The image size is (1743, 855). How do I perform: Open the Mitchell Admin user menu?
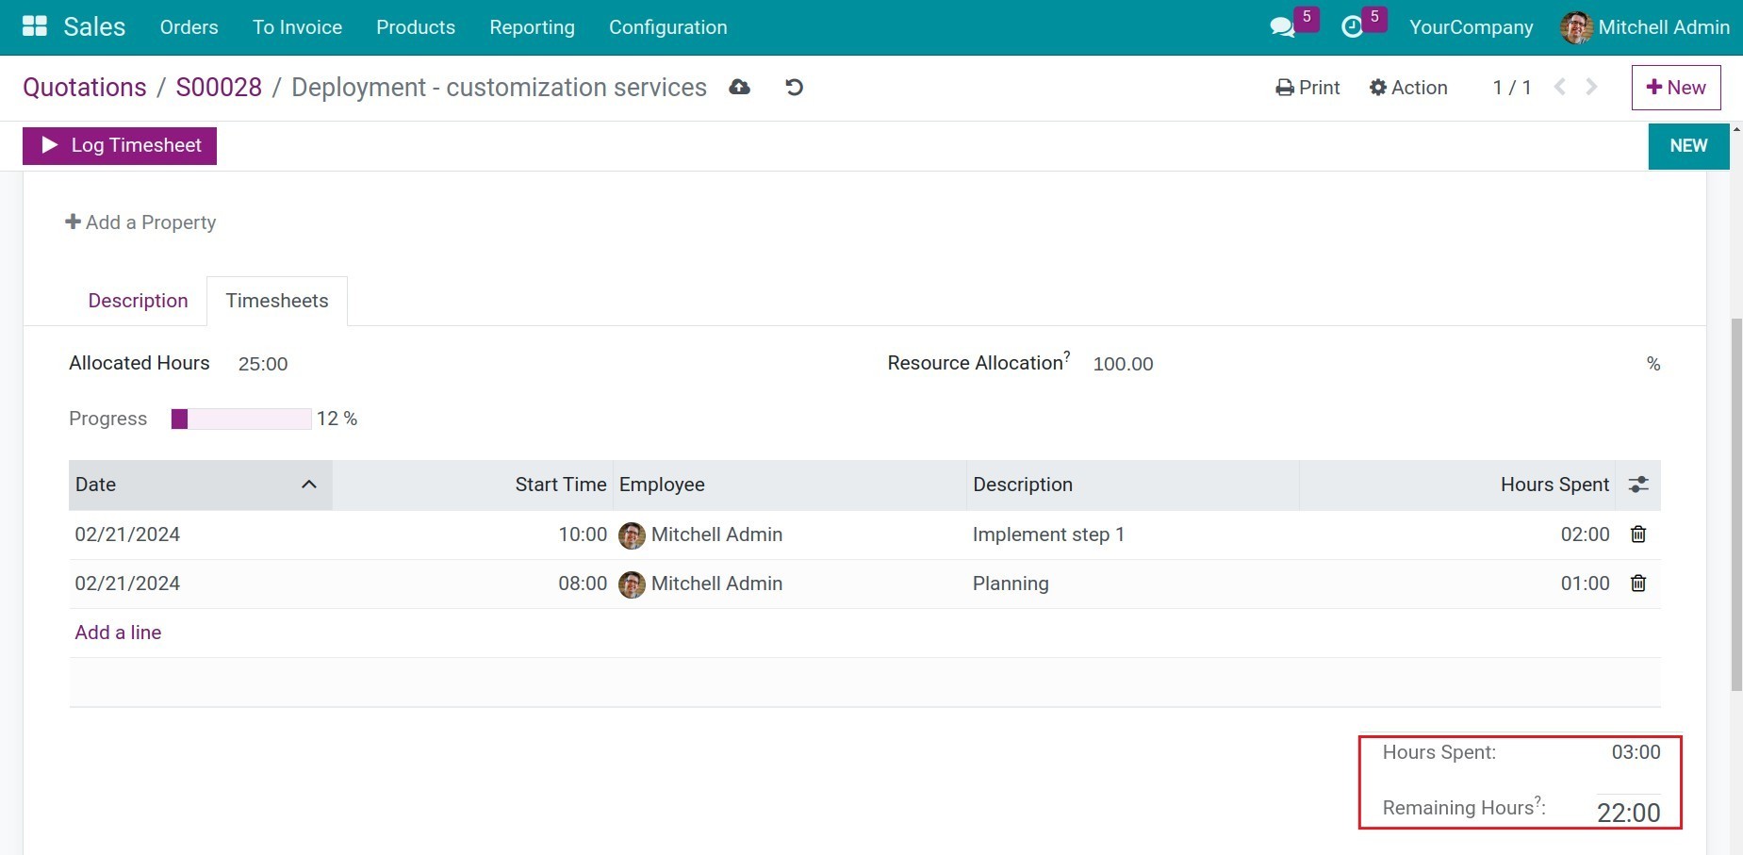point(1645,27)
